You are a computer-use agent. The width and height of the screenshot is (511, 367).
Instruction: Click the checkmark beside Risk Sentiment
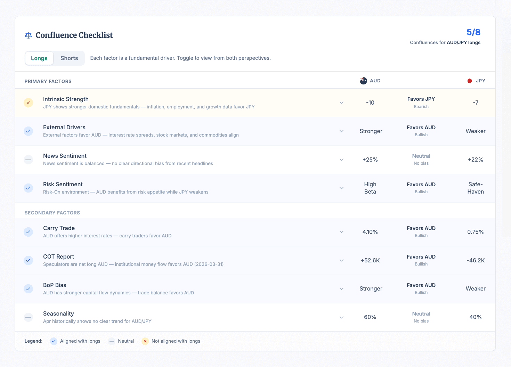pyautogui.click(x=28, y=188)
